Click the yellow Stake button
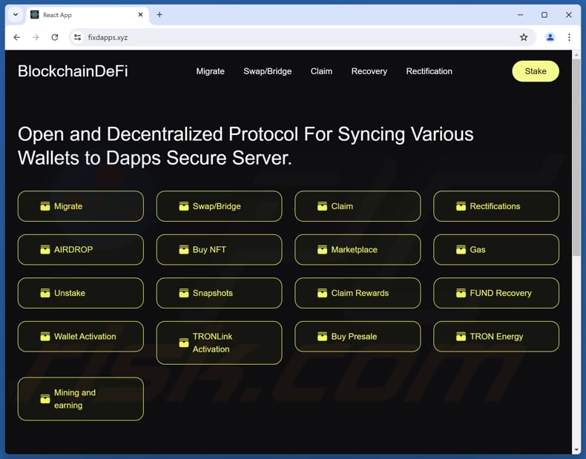This screenshot has width=586, height=459. click(x=536, y=71)
